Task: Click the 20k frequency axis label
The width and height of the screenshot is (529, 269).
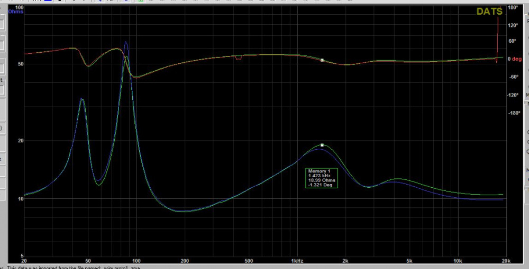Action: [505, 261]
